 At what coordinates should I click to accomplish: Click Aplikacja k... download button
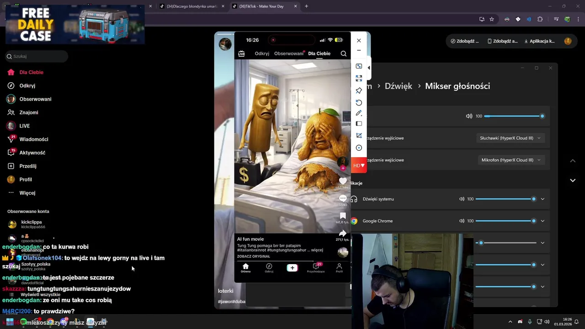point(539,41)
